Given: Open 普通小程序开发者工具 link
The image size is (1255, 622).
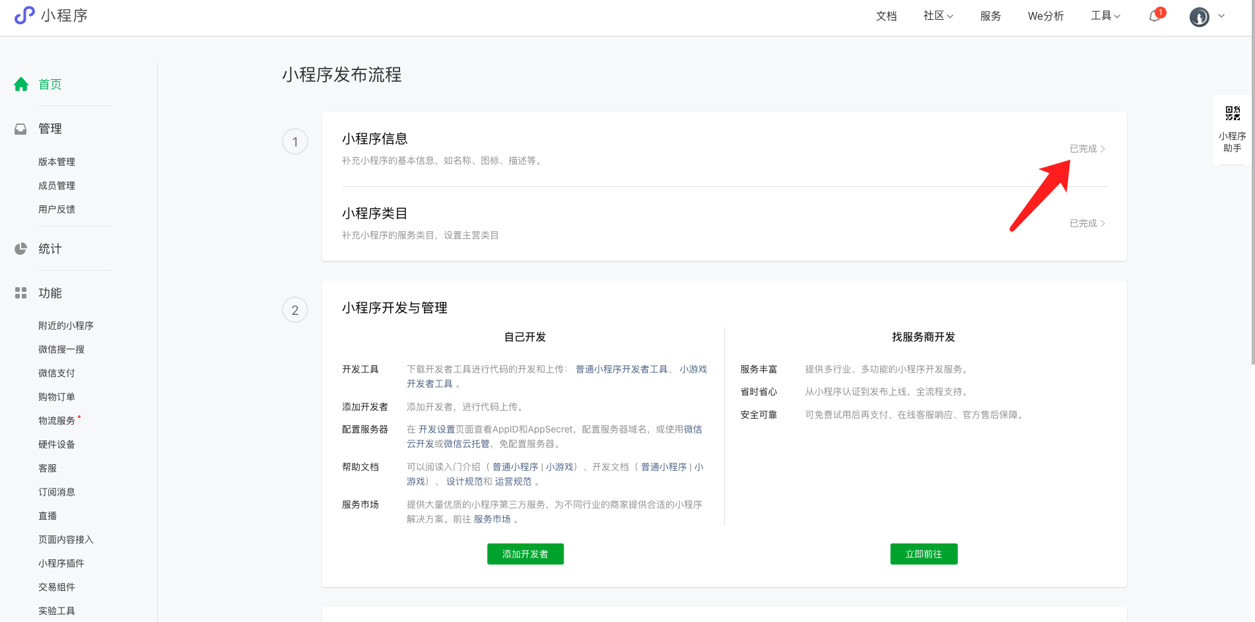Looking at the screenshot, I should [x=622, y=369].
